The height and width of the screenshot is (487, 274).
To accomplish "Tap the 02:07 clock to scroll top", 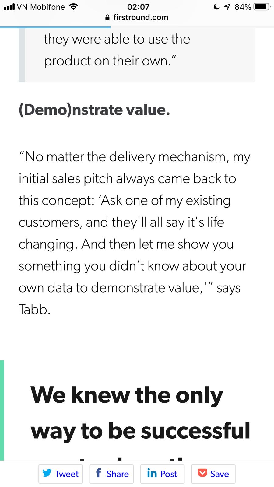I will coord(138,7).
